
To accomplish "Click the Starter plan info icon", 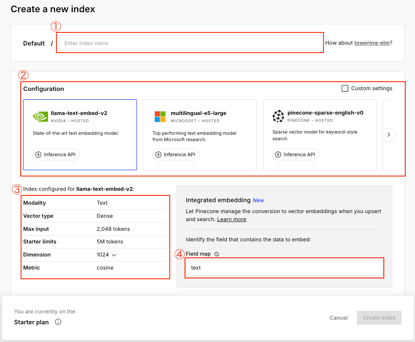I will pos(58,322).
